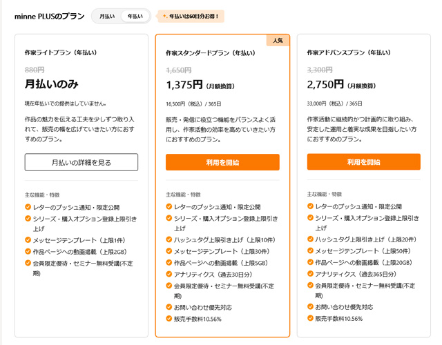
Task: Click the strikethrough 3,300円 price
Action: [320, 70]
